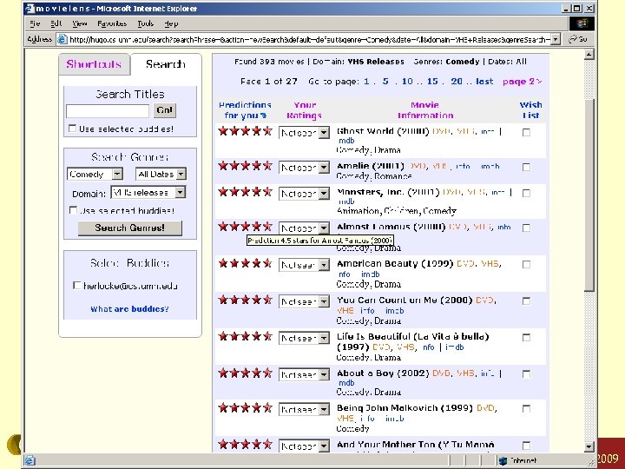Open the rating dropdown for Being John Malkovich
This screenshot has width=625, height=469.
pyautogui.click(x=304, y=409)
